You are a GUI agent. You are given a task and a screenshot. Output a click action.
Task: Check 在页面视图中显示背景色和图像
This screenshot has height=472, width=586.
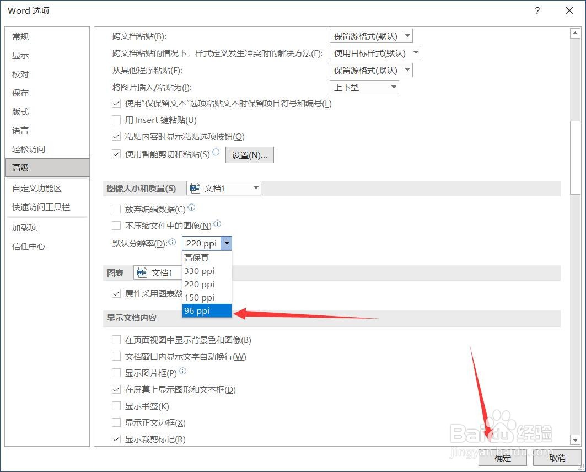(116, 340)
